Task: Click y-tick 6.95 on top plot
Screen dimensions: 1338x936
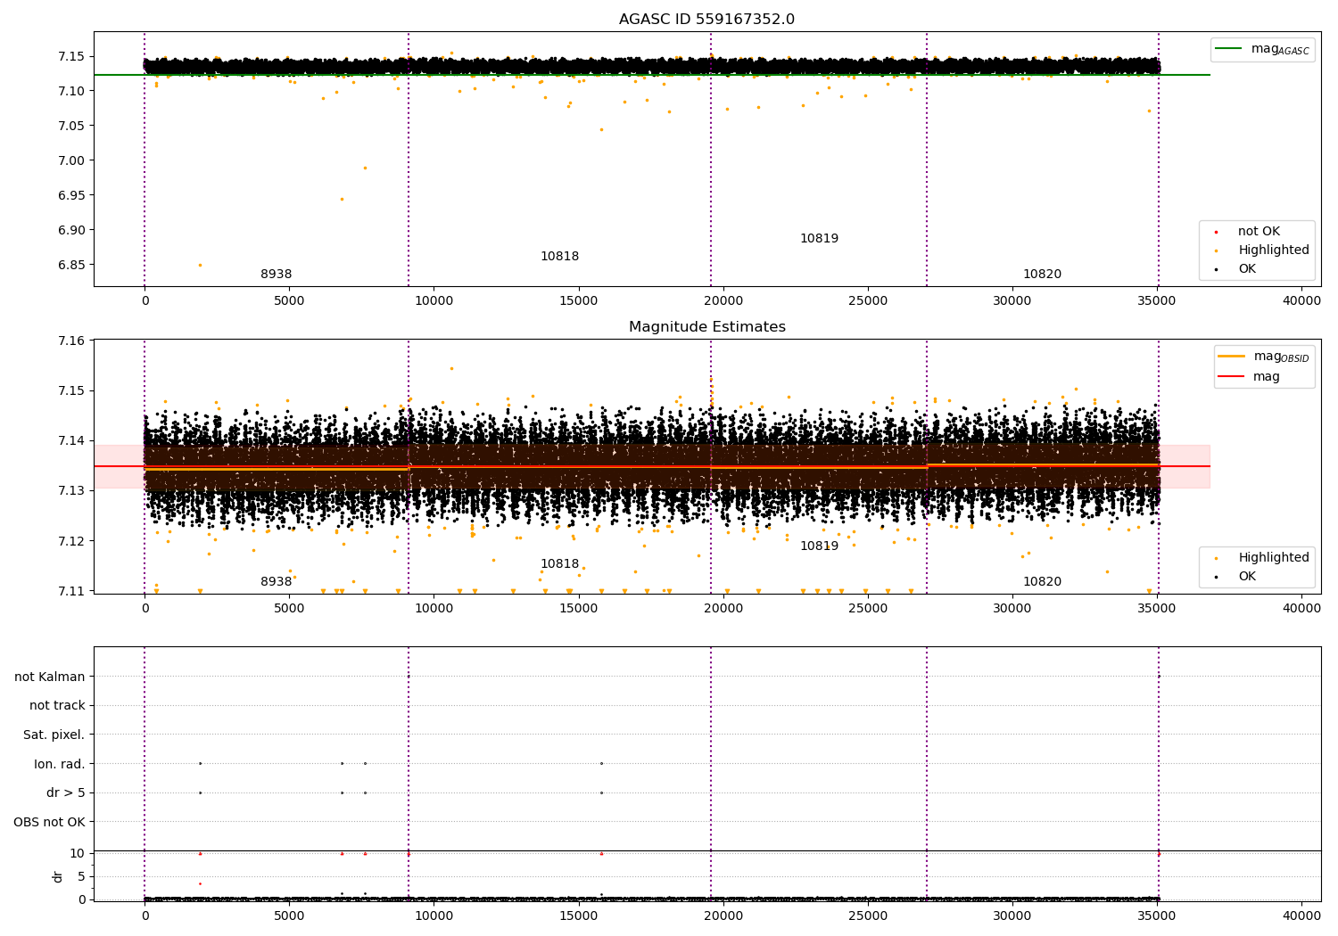Action: coord(70,196)
